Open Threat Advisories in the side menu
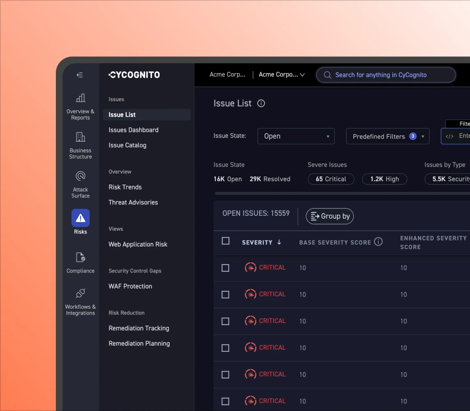Viewport: 470px width, 411px height. tap(133, 202)
